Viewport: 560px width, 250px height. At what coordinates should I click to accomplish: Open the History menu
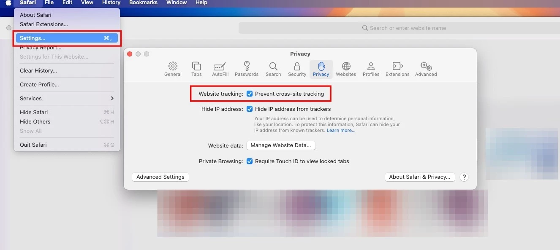click(111, 3)
